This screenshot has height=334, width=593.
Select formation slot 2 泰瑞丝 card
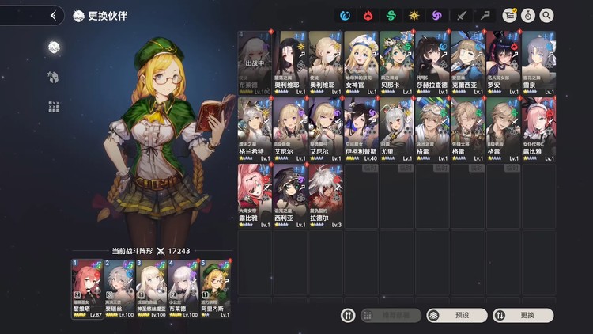pyautogui.click(x=119, y=289)
